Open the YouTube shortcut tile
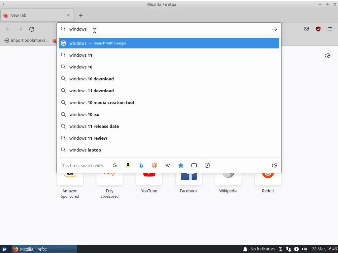The height and width of the screenshot is (253, 338). click(x=149, y=183)
